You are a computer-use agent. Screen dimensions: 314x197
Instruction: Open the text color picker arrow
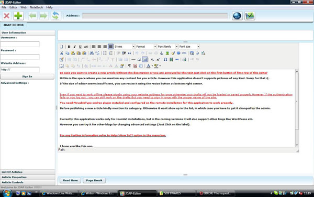point(152,66)
